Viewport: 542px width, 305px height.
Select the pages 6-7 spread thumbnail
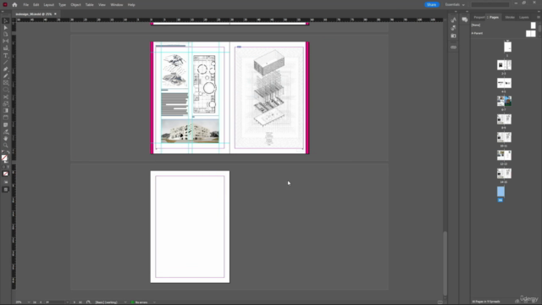[x=504, y=101]
